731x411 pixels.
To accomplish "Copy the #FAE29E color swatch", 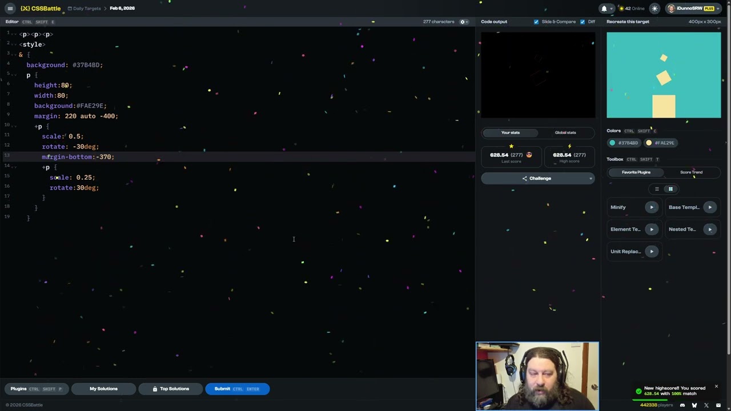I will [x=661, y=143].
